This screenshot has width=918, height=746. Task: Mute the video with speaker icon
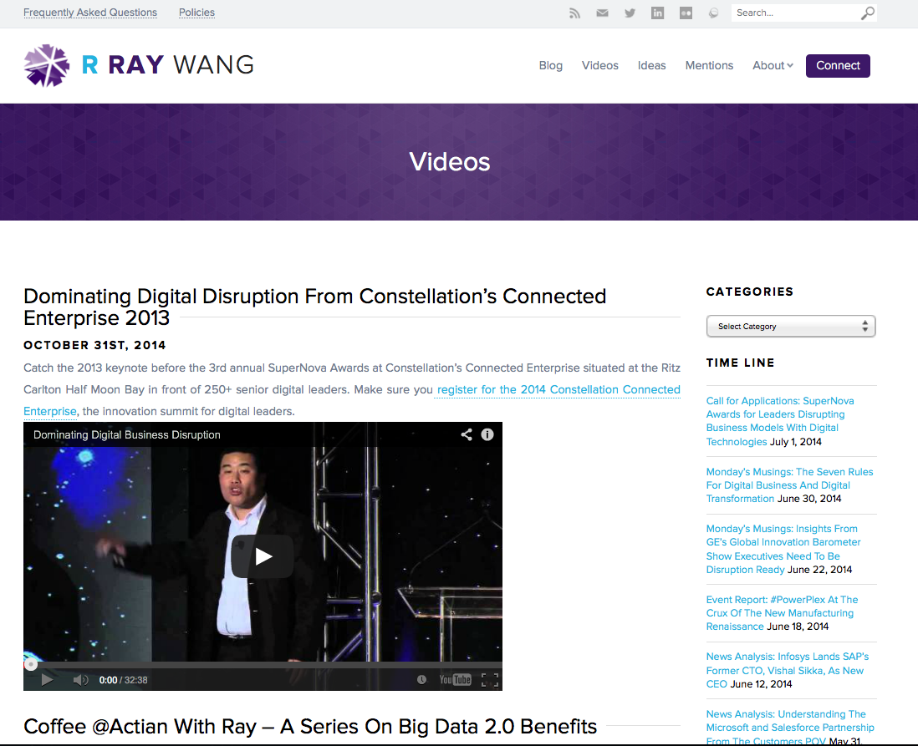pyautogui.click(x=80, y=680)
